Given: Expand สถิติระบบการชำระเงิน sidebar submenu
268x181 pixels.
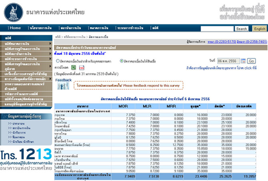Looking at the screenshot, I should tap(50, 59).
